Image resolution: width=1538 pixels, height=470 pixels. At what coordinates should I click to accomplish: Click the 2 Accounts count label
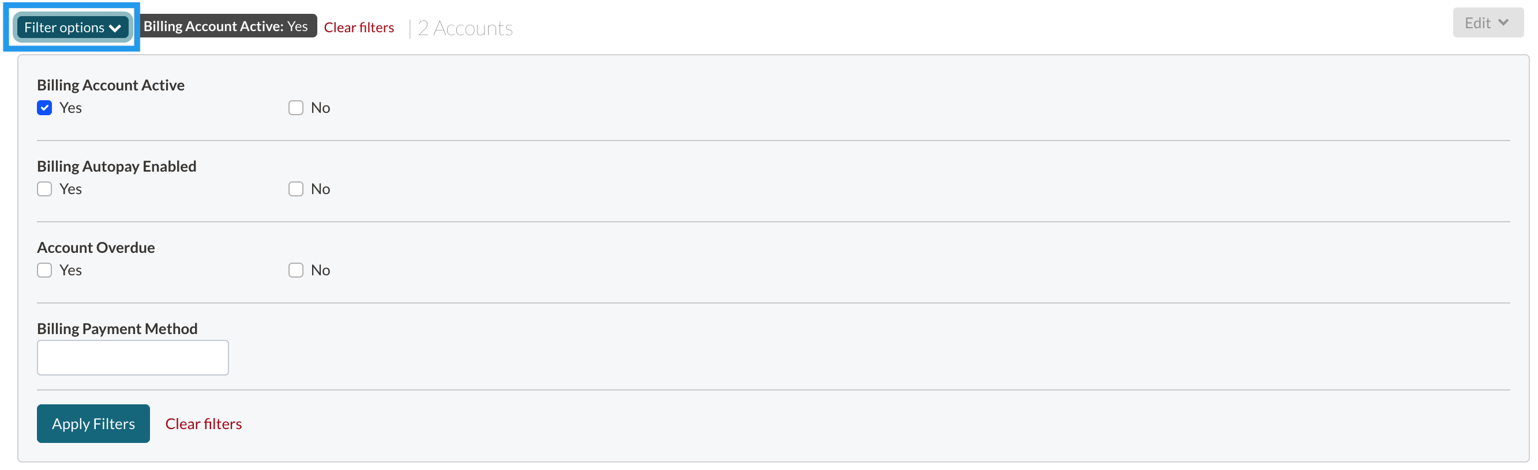[x=464, y=28]
